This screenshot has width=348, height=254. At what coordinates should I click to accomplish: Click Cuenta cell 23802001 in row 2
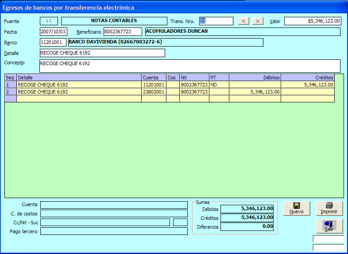coord(154,92)
